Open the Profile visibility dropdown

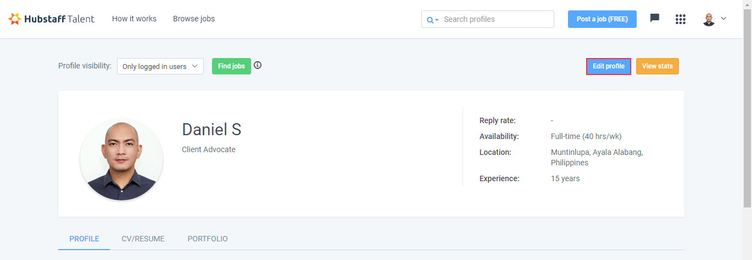[x=160, y=66]
